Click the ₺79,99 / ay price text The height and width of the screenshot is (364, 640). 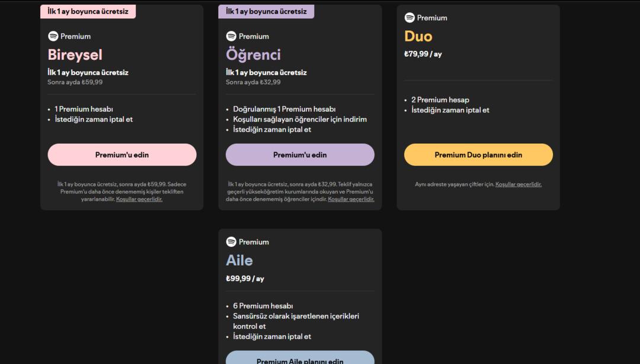click(423, 54)
